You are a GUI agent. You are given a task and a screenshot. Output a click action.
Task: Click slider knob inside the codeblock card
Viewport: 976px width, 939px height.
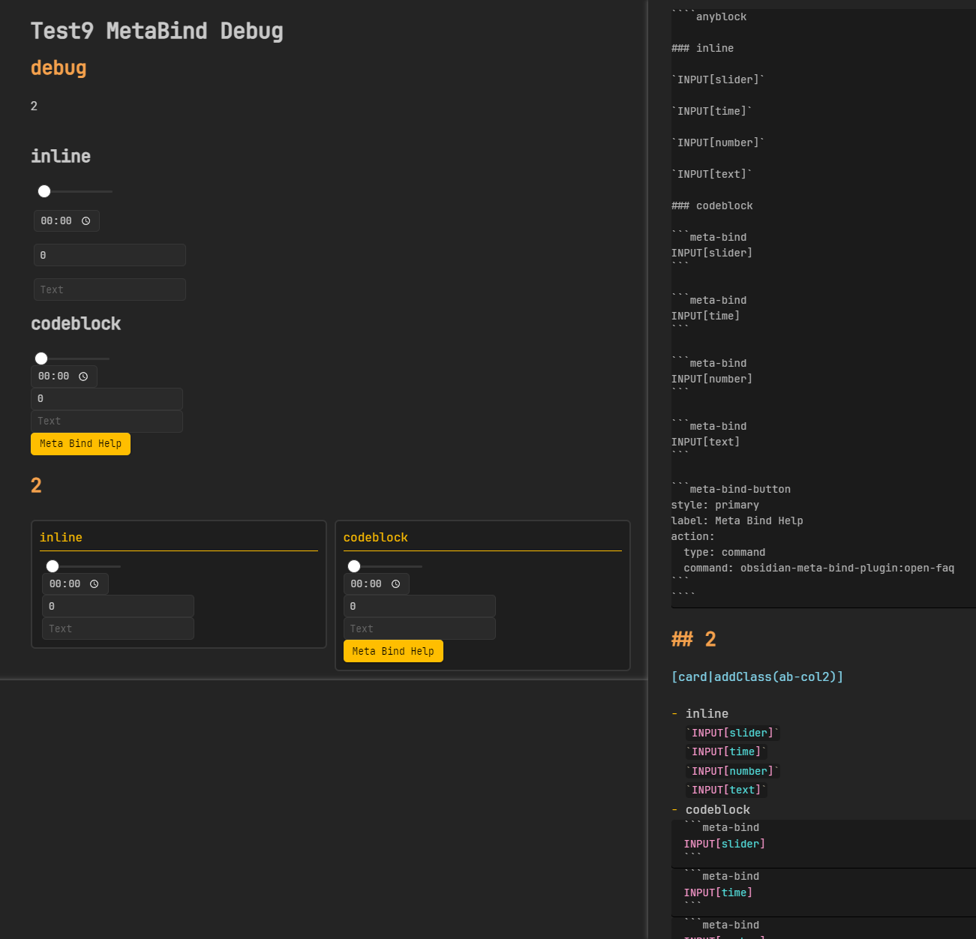click(x=354, y=566)
